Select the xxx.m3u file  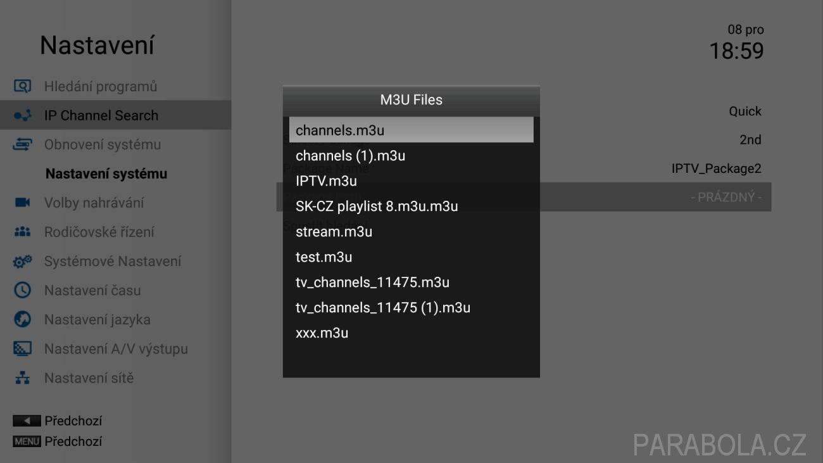411,333
